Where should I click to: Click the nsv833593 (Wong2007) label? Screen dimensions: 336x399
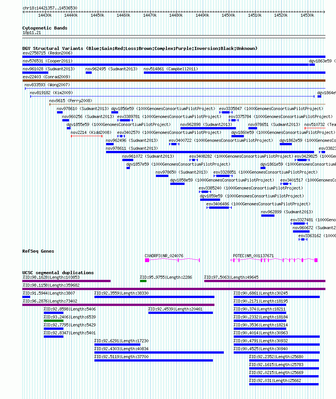pos(47,84)
